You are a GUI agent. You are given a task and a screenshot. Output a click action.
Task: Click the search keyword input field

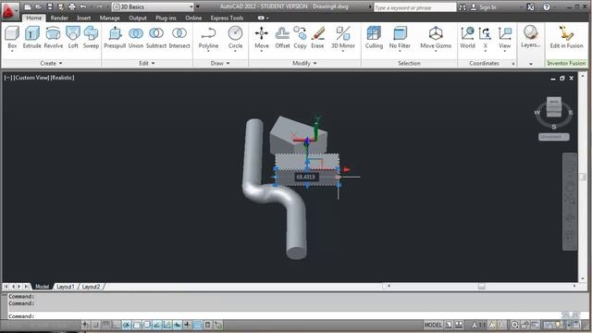pyautogui.click(x=415, y=7)
